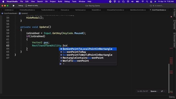Open the Spaces indentation dropdown
This screenshot has width=176, height=99.
click(154, 91)
